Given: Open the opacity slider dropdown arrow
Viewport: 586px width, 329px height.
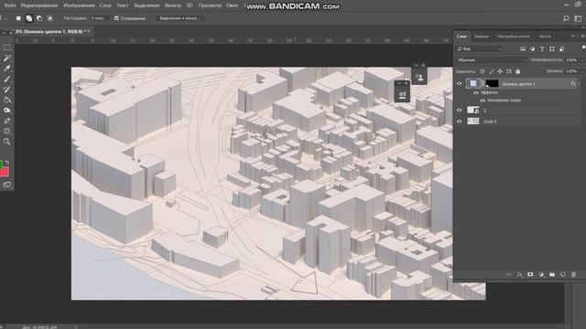Looking at the screenshot, I should 581,60.
